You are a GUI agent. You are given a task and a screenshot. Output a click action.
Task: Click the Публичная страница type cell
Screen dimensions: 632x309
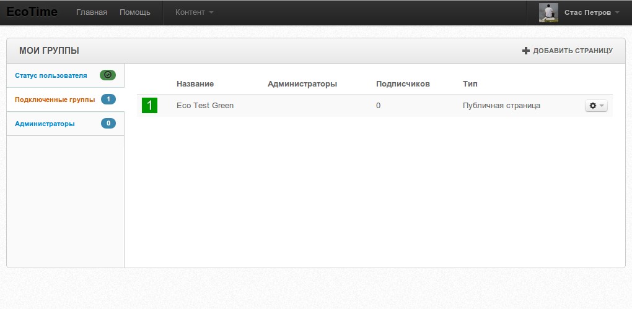pos(501,106)
